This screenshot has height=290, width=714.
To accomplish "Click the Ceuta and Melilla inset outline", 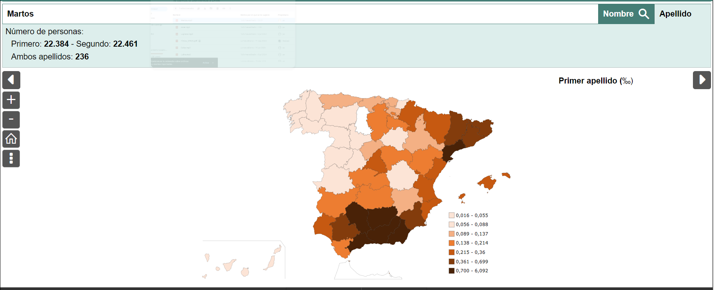I will 368,270.
